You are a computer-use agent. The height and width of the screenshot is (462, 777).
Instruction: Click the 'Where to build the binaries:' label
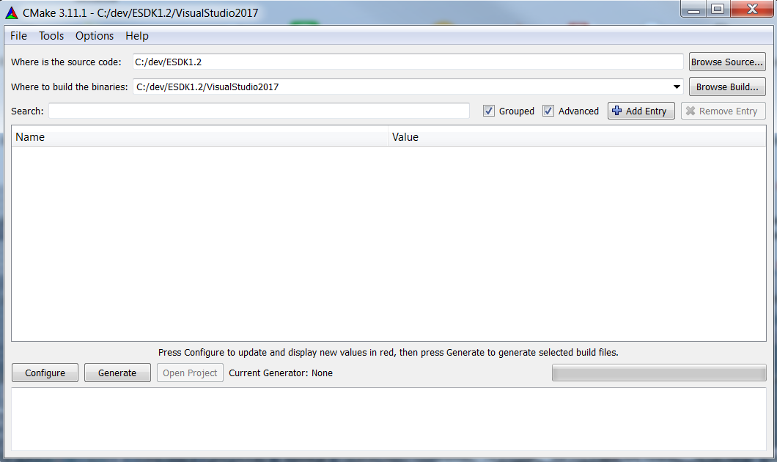(70, 87)
